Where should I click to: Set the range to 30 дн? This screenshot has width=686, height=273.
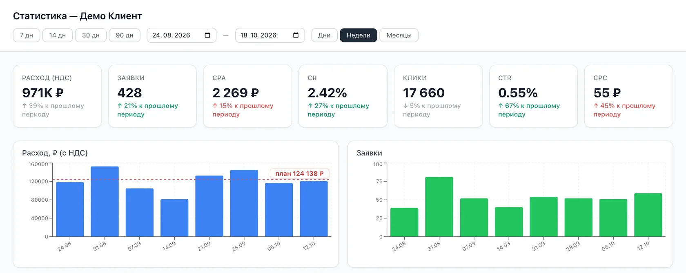91,35
